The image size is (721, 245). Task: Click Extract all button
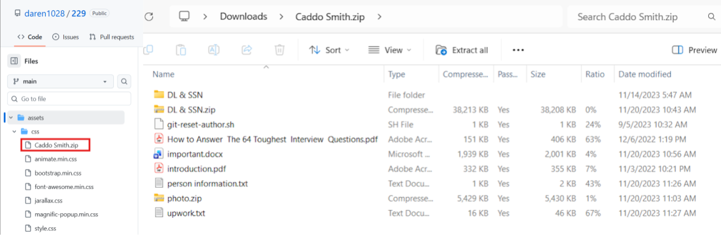pyautogui.click(x=462, y=50)
